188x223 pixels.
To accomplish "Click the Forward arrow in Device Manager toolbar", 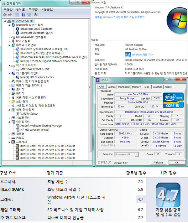I will (x=10, y=15).
